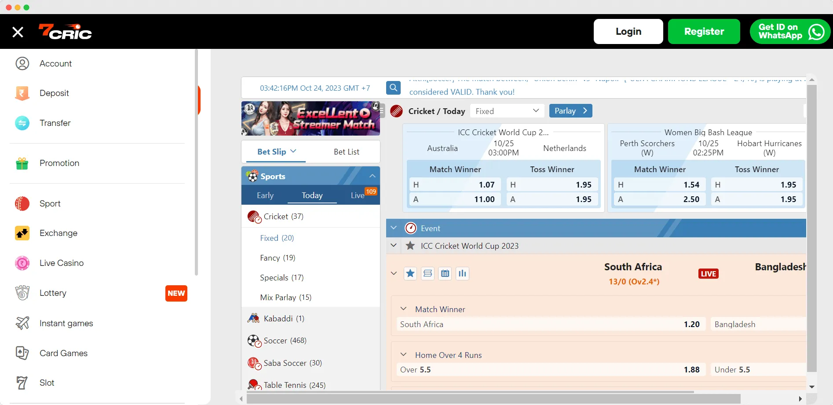Image resolution: width=833 pixels, height=405 pixels.
Task: Click the Cricket ball icon in sports list
Action: coord(254,217)
